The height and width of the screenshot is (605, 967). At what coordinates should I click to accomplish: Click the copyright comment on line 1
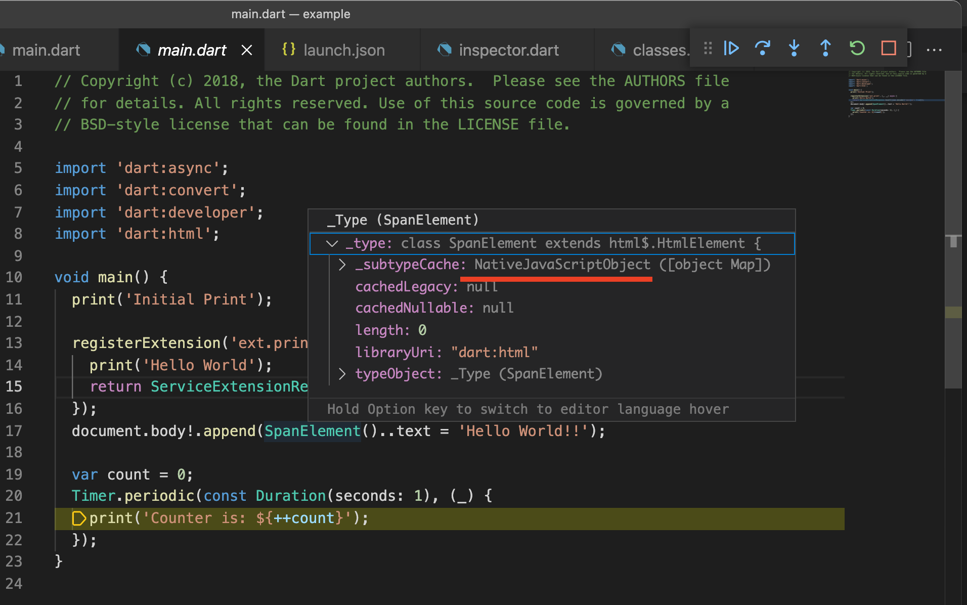click(x=392, y=81)
